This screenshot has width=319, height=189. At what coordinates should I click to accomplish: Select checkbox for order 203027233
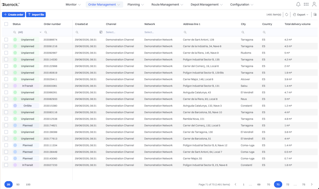[6, 165]
